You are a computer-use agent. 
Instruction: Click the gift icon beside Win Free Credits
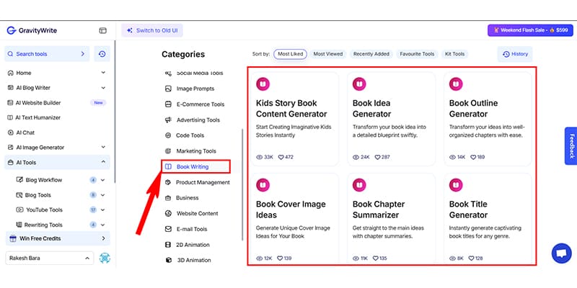(13, 238)
